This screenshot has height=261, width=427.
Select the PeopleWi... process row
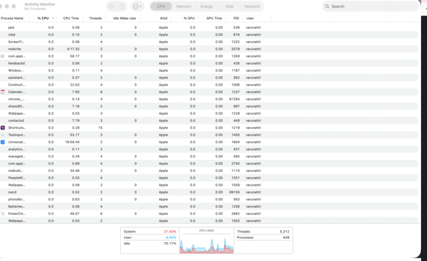(x=209, y=178)
